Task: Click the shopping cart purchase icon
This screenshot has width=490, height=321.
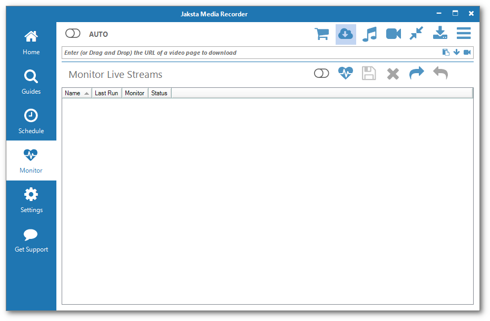Action: pos(321,34)
